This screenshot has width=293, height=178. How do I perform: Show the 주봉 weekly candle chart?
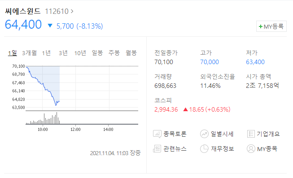(x=114, y=53)
